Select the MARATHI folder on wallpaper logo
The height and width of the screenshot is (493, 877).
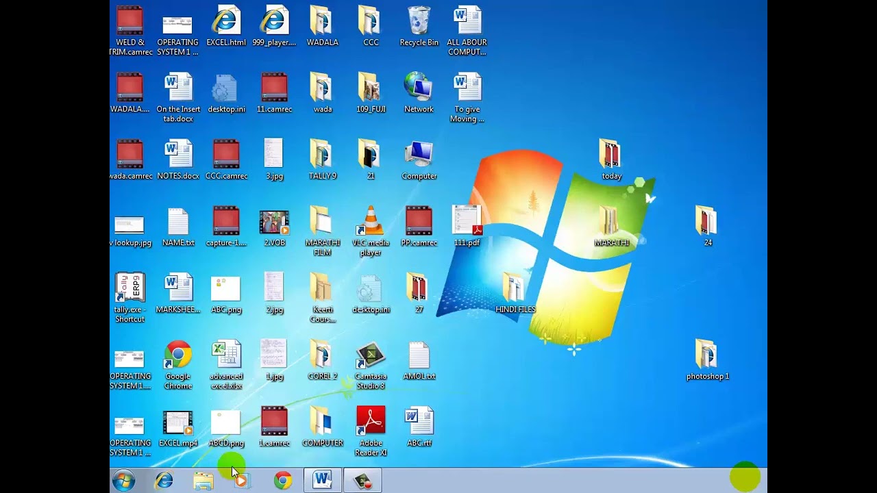[x=611, y=227]
